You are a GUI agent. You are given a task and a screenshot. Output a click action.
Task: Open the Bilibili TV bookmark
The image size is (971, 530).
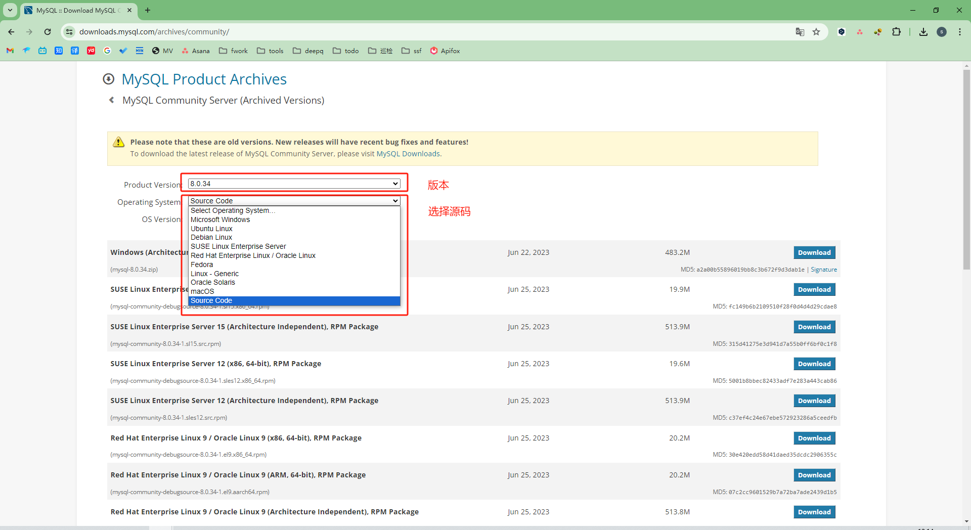[42, 51]
